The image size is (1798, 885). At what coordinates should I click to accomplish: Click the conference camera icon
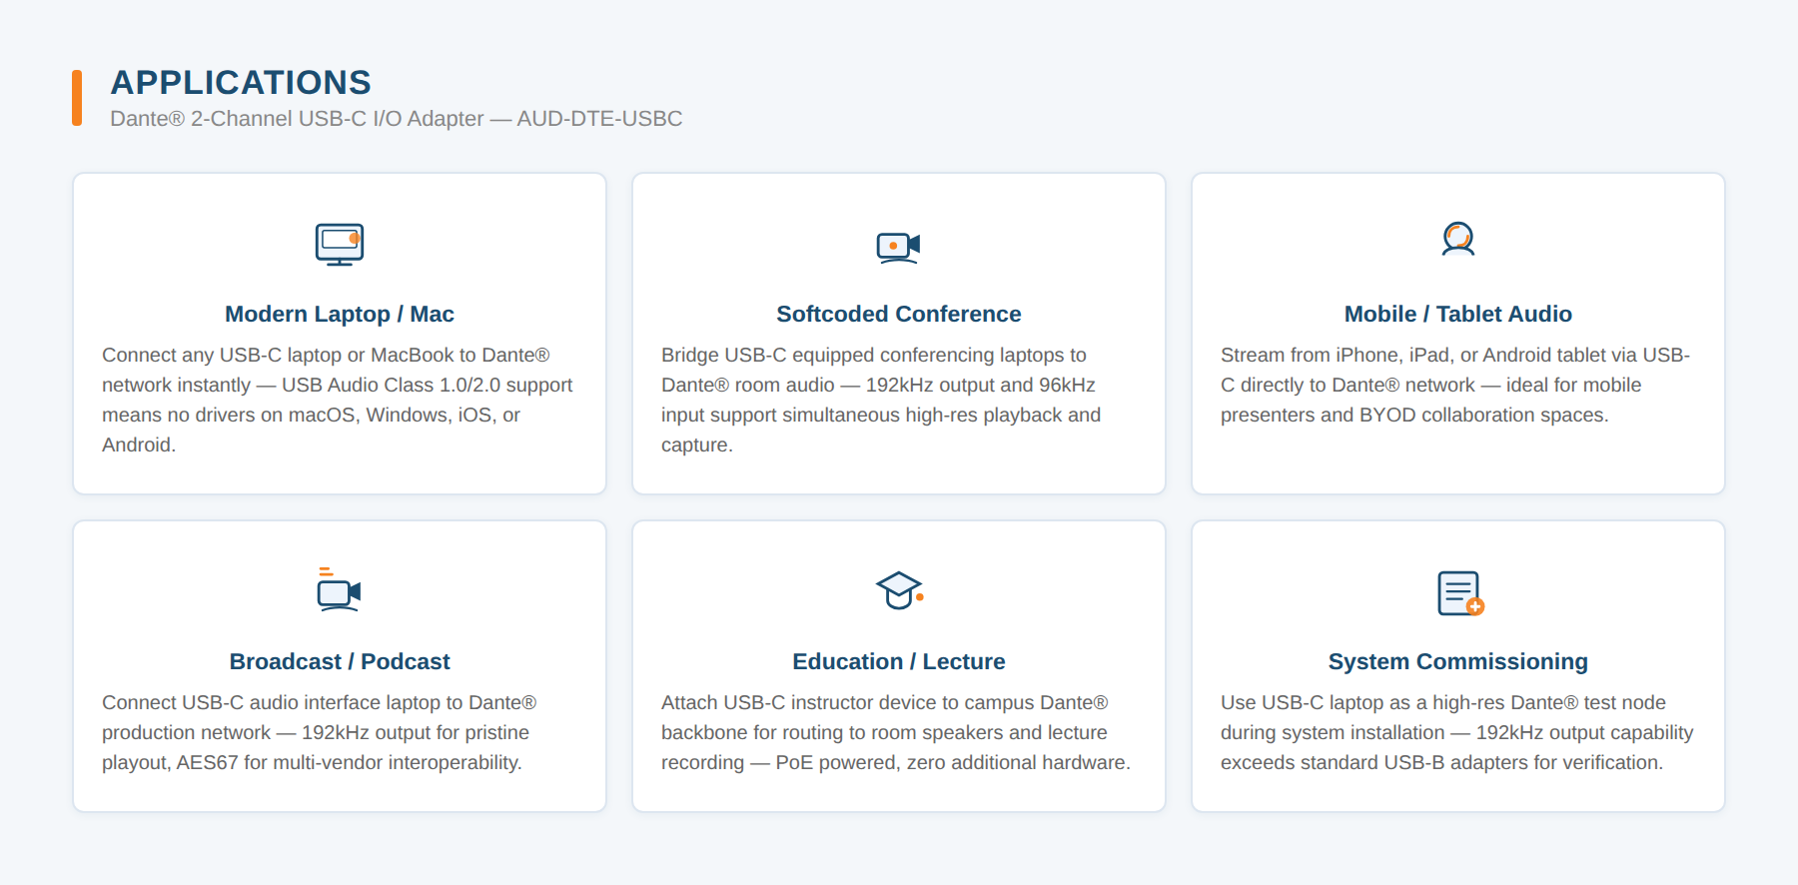click(899, 246)
